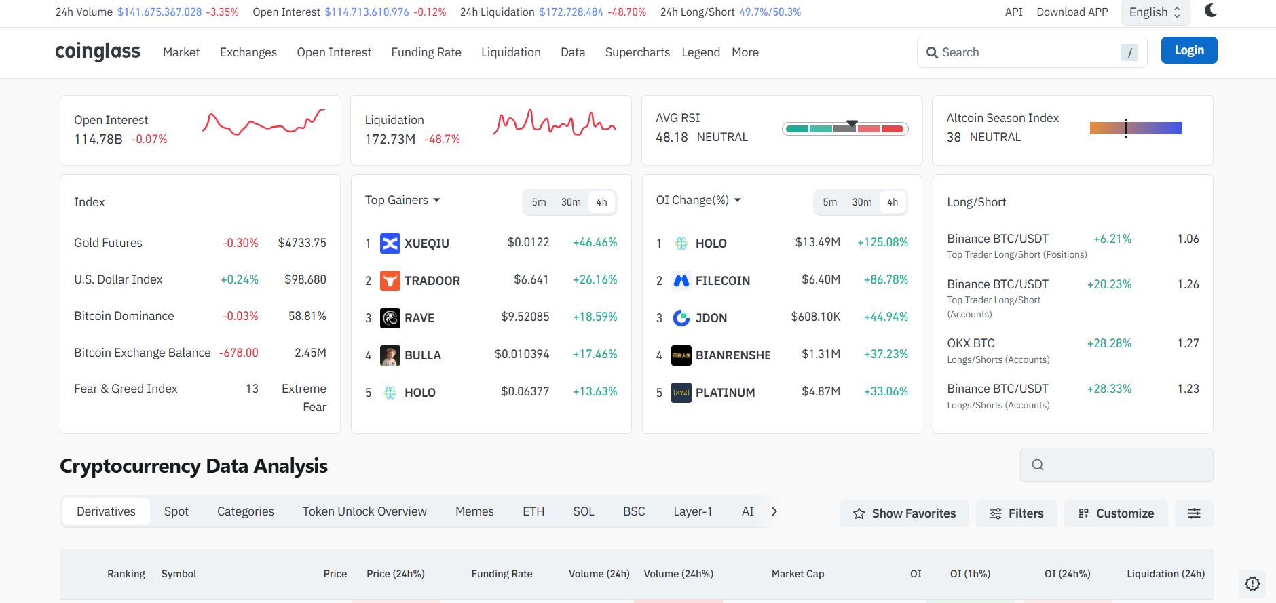Select 30m timeframe for Top Gainers
Viewport: 1276px width, 603px height.
click(571, 202)
